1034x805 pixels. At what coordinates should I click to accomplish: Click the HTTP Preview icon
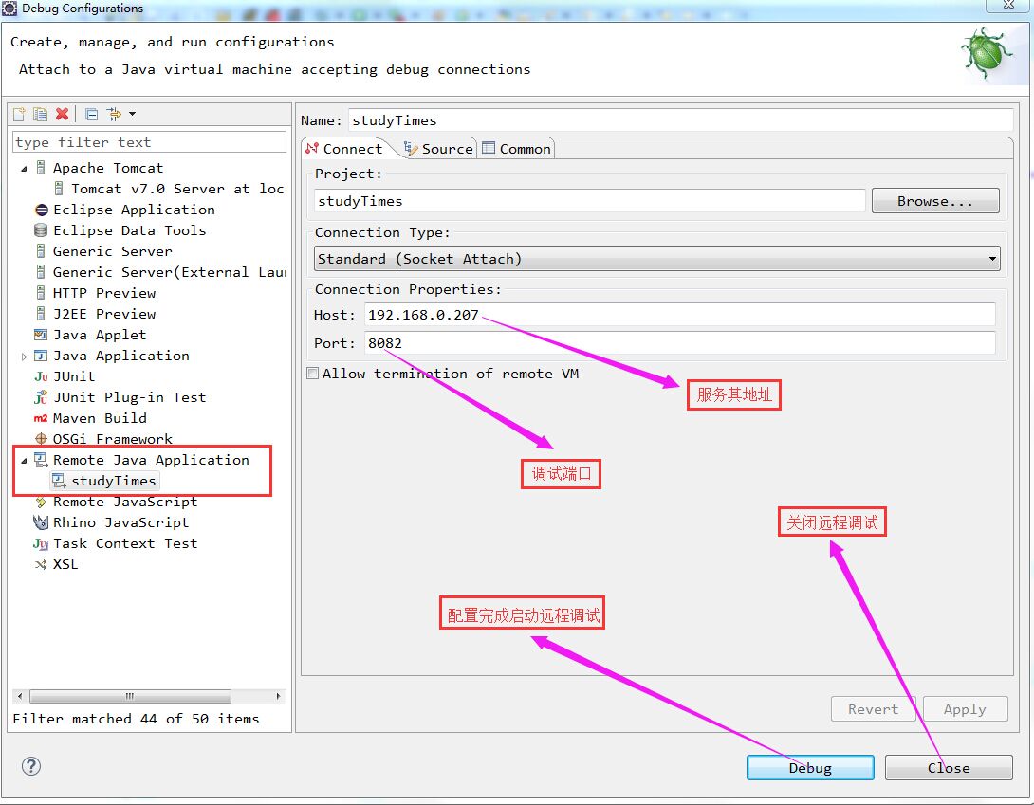pyautogui.click(x=41, y=293)
